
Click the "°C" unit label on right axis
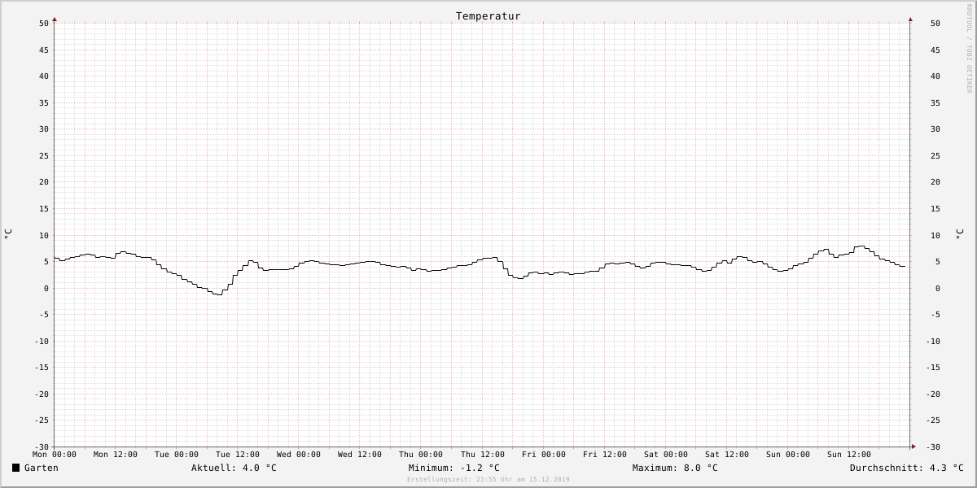[x=959, y=233]
